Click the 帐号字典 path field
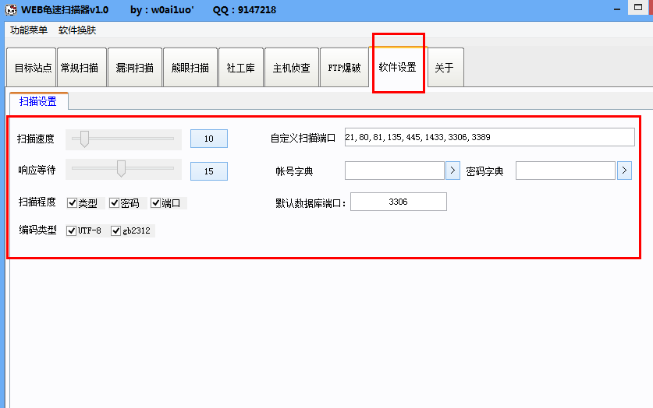The image size is (653, 408). (x=395, y=171)
